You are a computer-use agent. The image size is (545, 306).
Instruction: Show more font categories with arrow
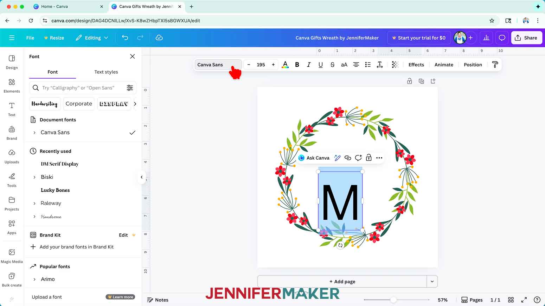pos(135,104)
